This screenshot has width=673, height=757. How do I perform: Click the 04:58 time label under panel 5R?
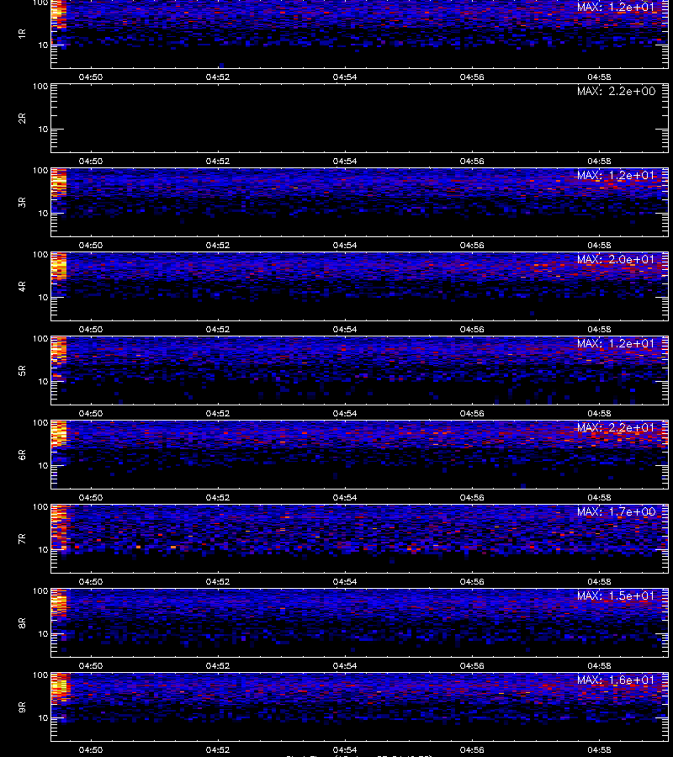click(x=599, y=413)
